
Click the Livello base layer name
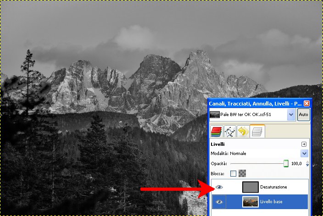(272, 202)
